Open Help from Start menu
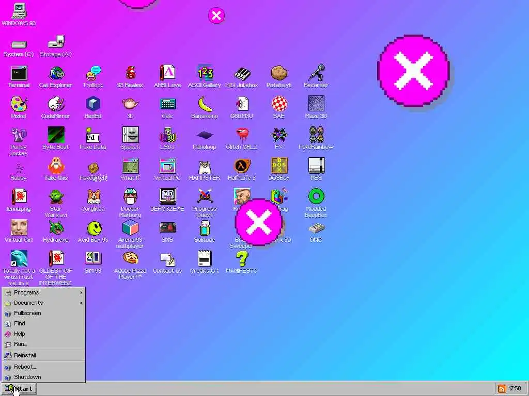The height and width of the screenshot is (396, 529). [43, 334]
